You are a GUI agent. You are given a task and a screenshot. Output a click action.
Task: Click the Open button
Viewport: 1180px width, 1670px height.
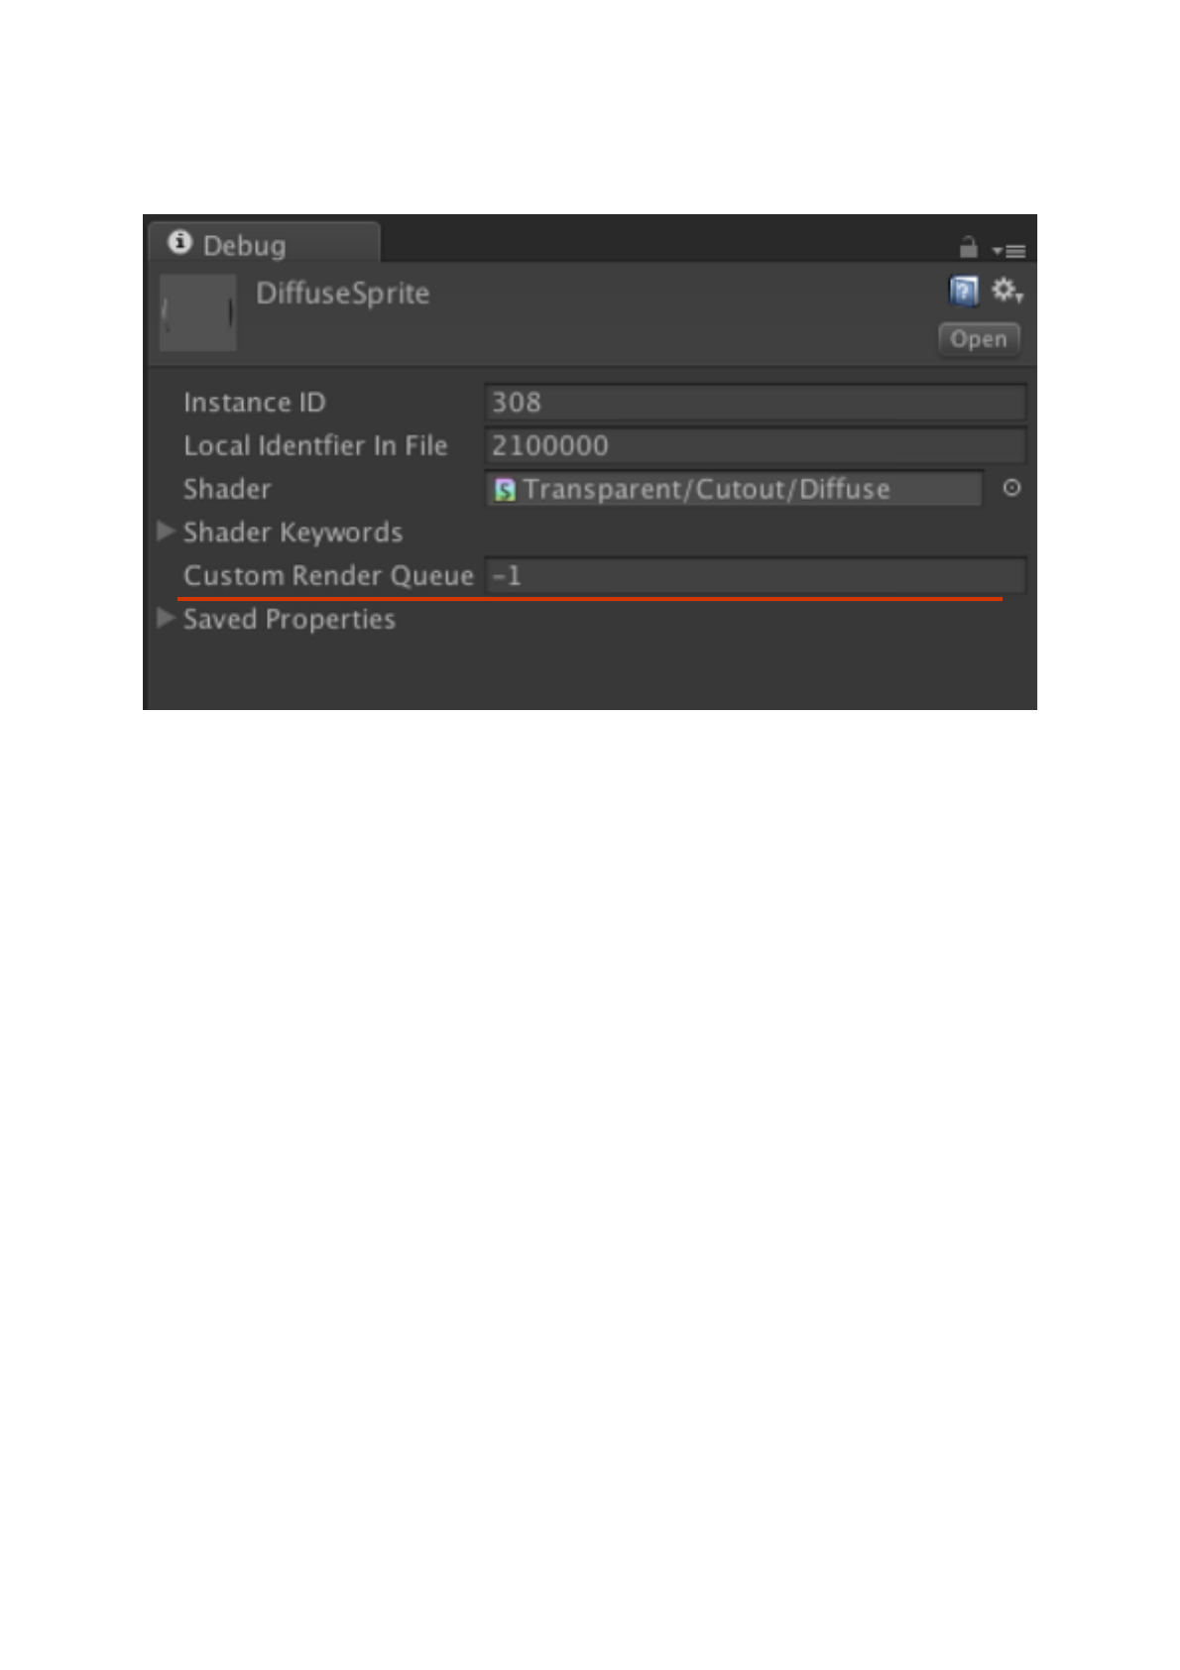pos(979,339)
